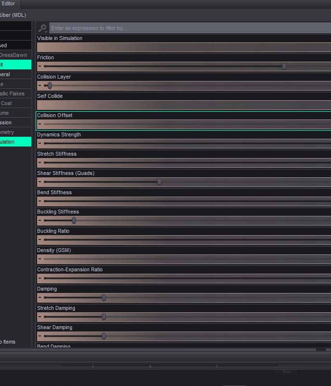Click minus button on Dynamics Strength slider
The height and width of the screenshot is (386, 331).
tap(40, 143)
